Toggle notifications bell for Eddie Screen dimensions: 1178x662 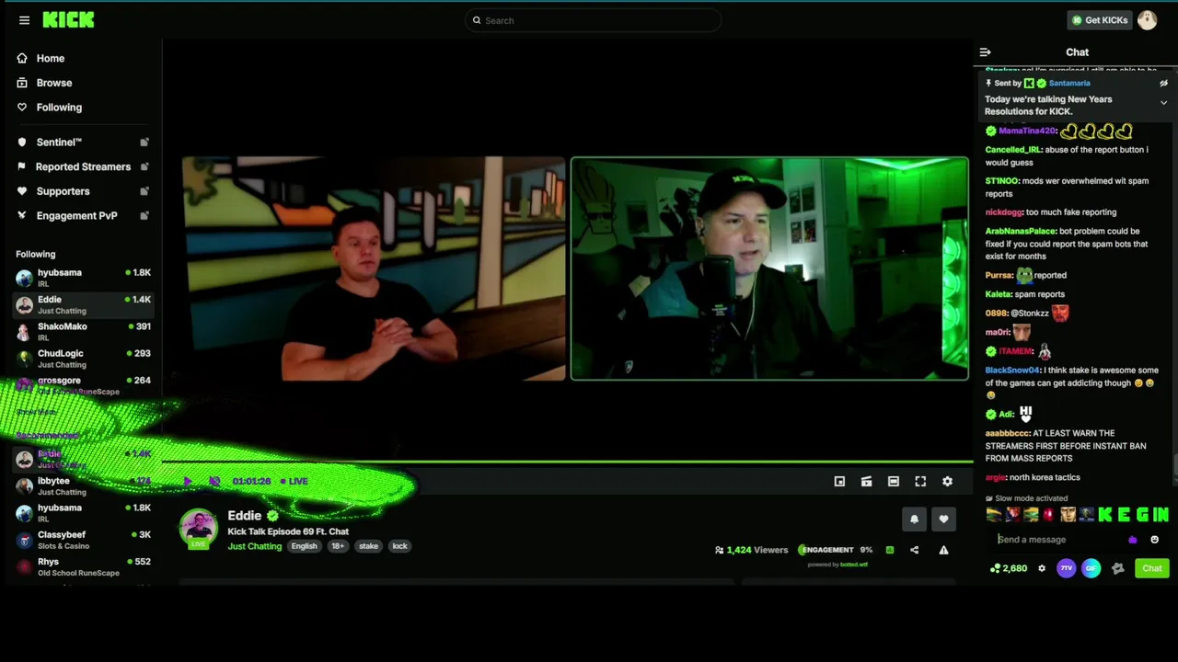pos(914,519)
